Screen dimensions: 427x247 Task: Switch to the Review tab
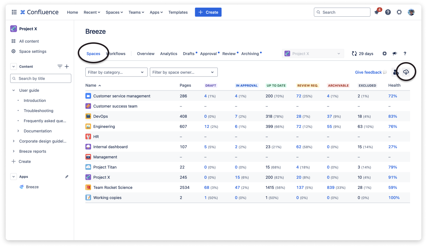point(229,54)
